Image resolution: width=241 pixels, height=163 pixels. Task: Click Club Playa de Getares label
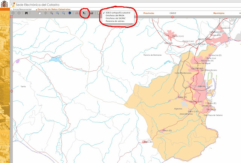(213, 115)
